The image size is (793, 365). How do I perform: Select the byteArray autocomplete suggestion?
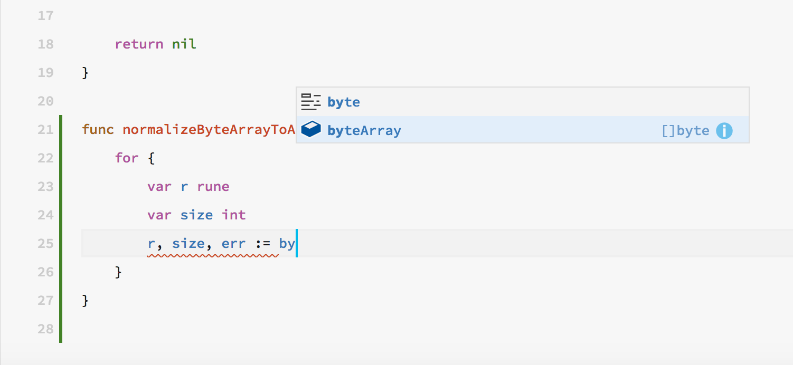[522, 130]
